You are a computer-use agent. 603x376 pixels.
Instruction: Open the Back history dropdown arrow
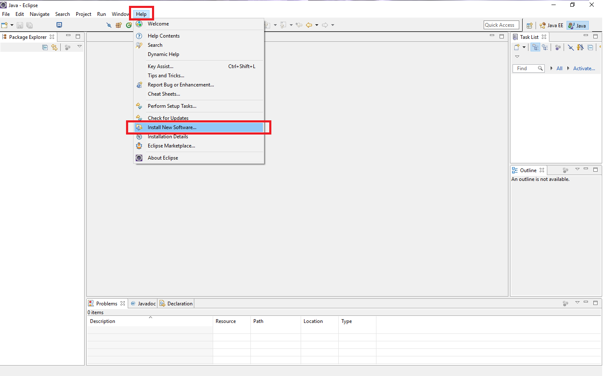tap(317, 25)
